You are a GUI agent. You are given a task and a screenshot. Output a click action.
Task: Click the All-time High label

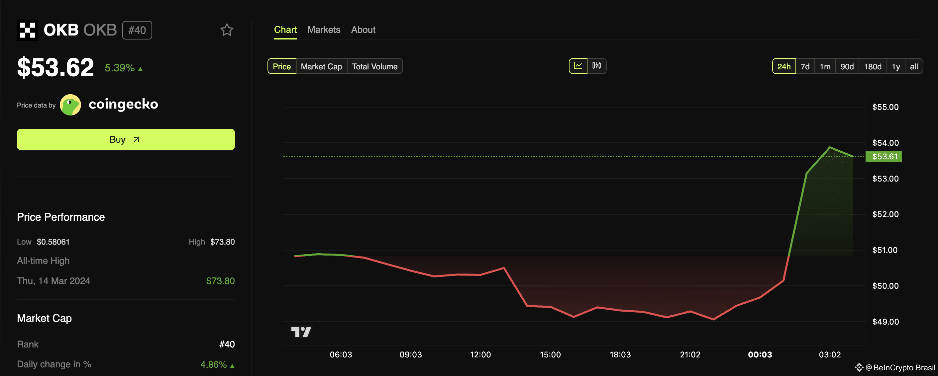click(x=43, y=261)
